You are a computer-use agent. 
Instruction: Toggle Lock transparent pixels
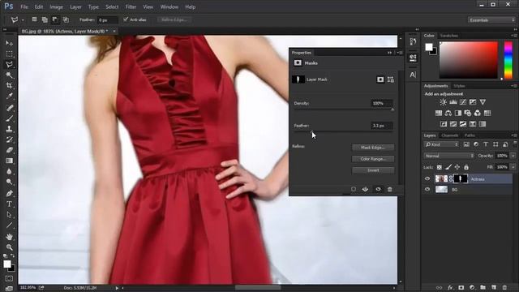tap(440, 167)
